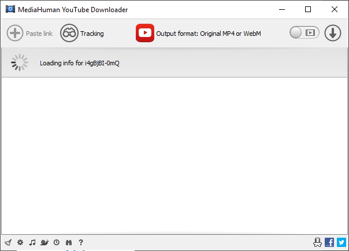
Task: Click the Paste link text label
Action: [x=39, y=34]
